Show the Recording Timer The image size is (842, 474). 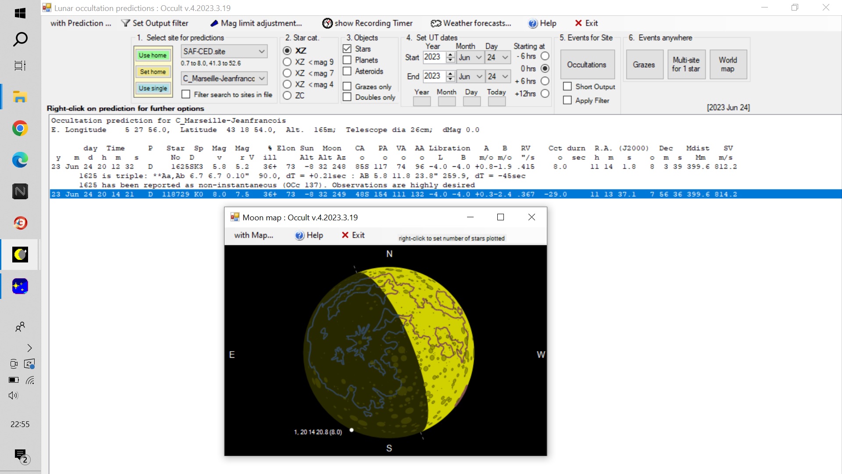click(x=367, y=23)
